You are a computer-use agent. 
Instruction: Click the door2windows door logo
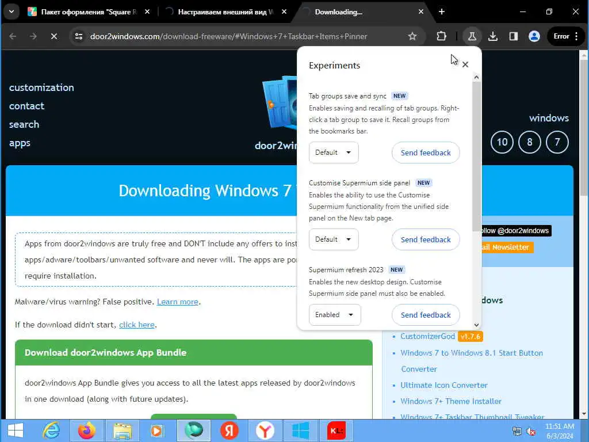(x=280, y=102)
